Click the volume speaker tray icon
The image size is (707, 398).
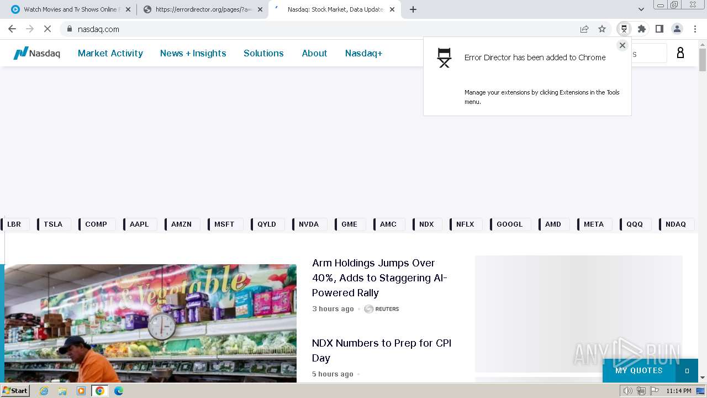(628, 391)
